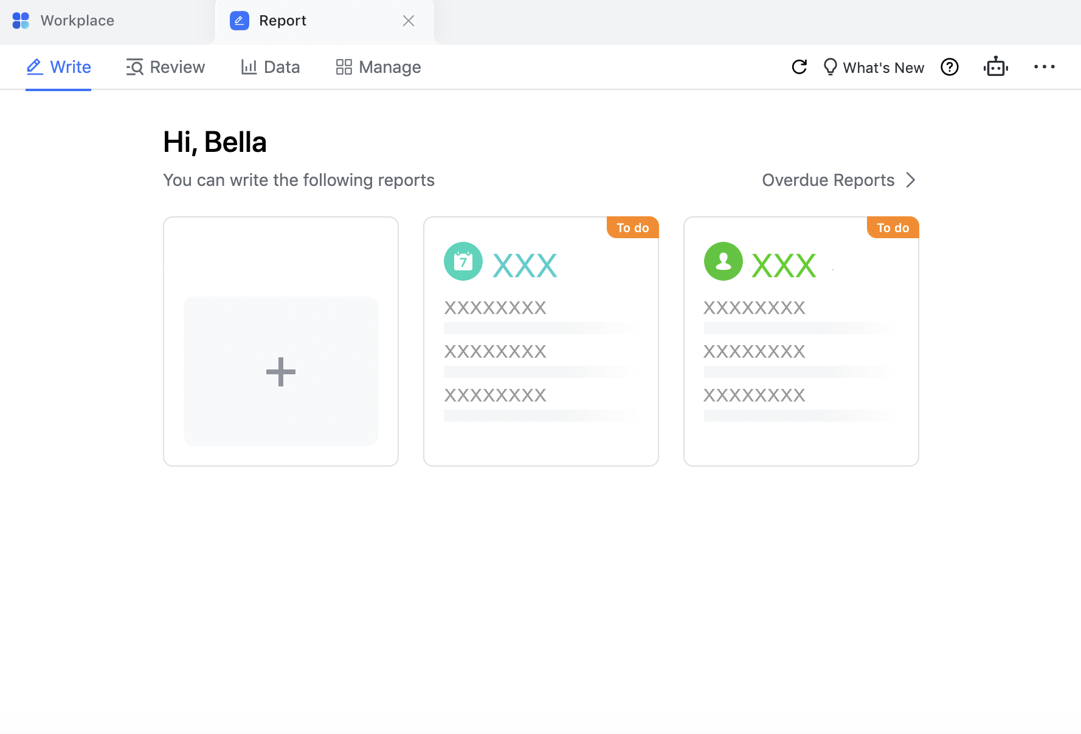The width and height of the screenshot is (1081, 734).
Task: Open the help question mark icon
Action: point(950,67)
